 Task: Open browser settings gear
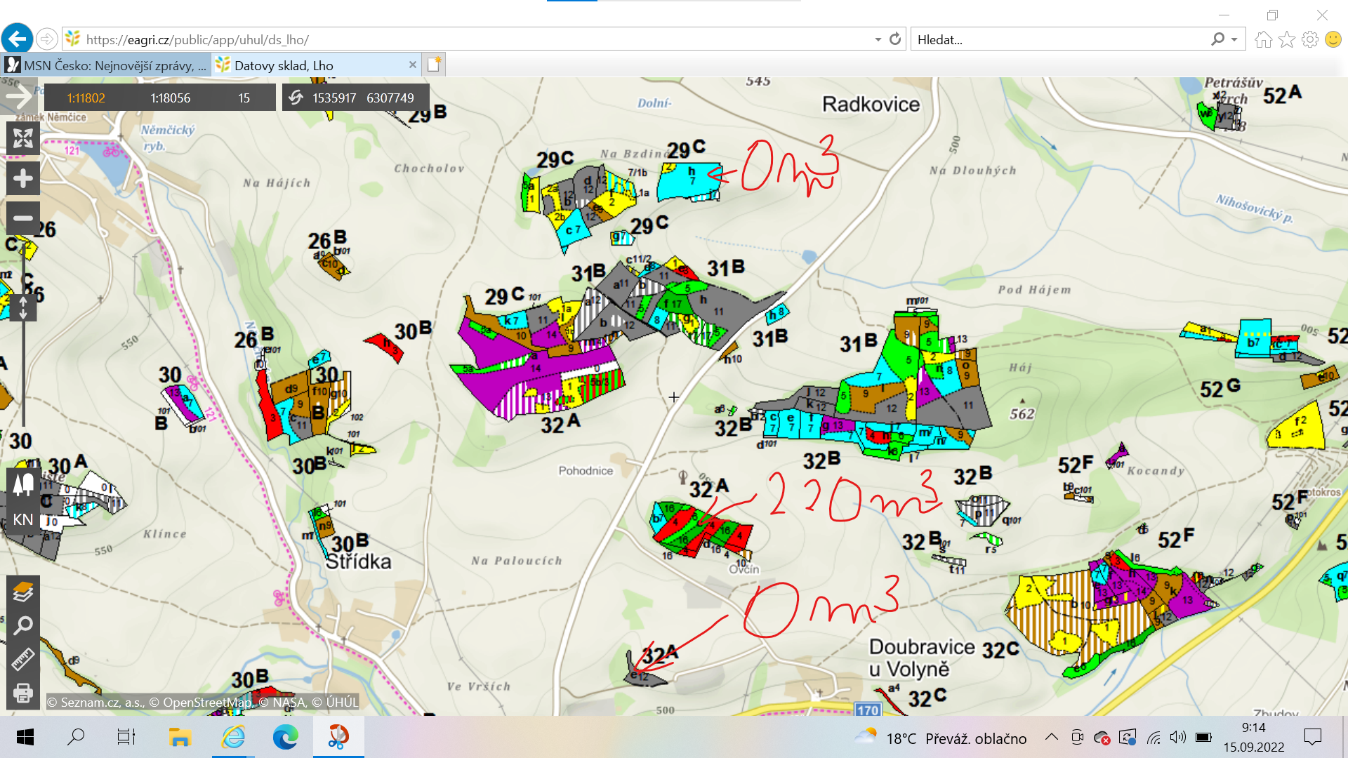[x=1310, y=39]
